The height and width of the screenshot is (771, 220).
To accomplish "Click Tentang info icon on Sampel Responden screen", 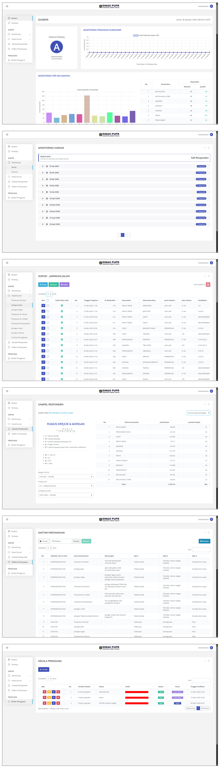I will (9, 408).
